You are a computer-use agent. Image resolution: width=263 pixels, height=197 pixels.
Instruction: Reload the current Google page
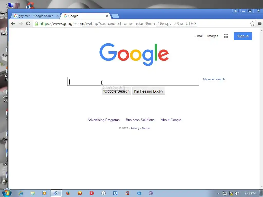coord(28,23)
